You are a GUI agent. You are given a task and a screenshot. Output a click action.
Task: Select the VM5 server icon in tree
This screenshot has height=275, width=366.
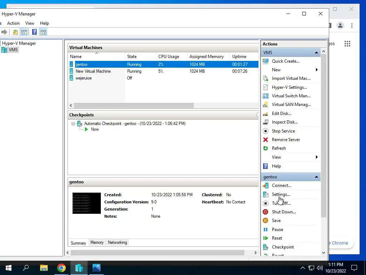tap(4, 49)
